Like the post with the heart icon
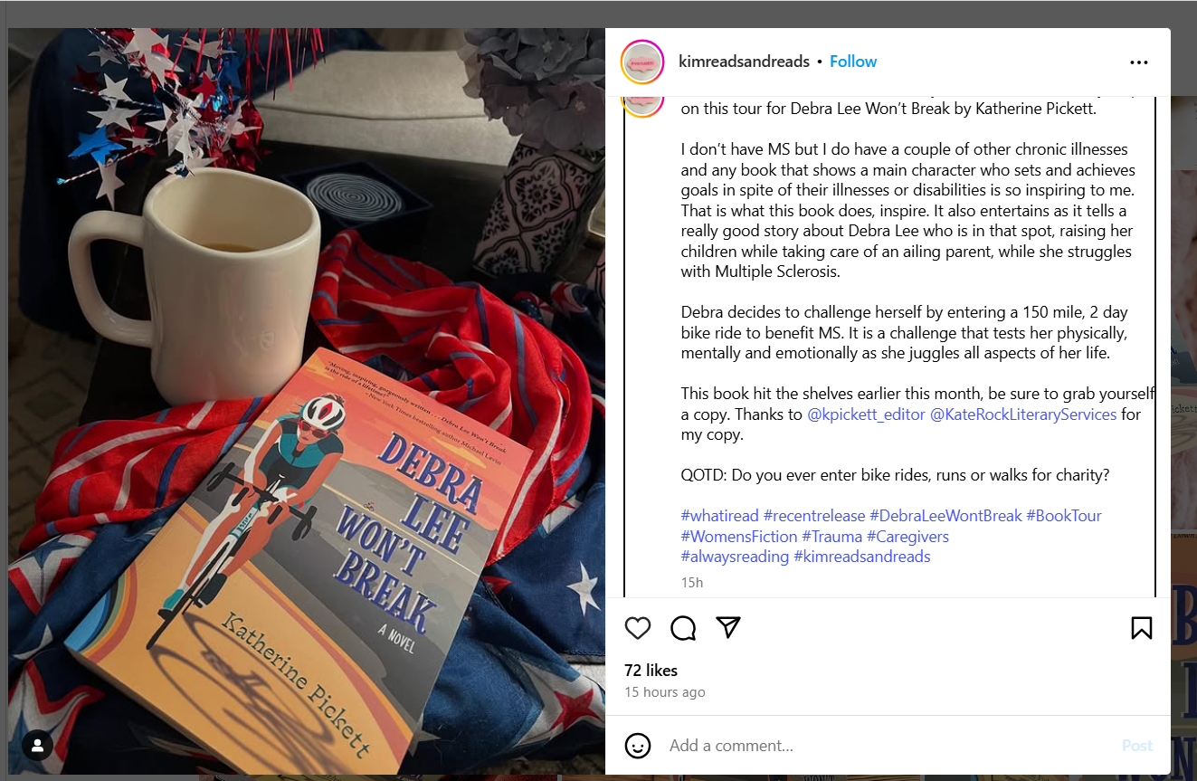Screen dimensions: 1197x781 click(638, 628)
